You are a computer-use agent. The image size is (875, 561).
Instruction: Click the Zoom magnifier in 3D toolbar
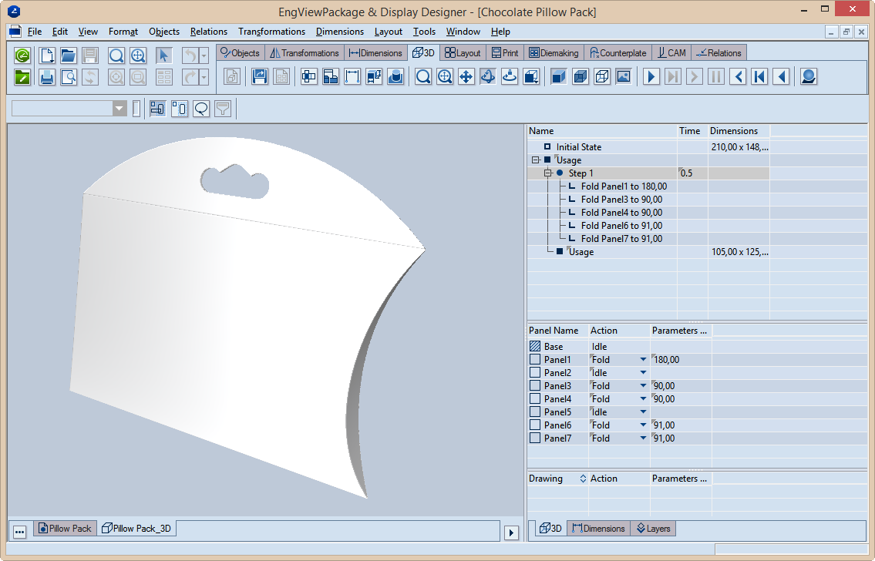422,76
